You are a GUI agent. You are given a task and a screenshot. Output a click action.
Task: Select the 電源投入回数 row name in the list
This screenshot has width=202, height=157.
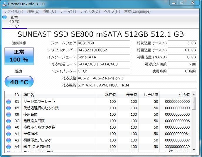coord(34,121)
